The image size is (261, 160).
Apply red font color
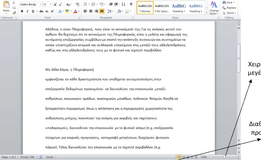pos(75,11)
